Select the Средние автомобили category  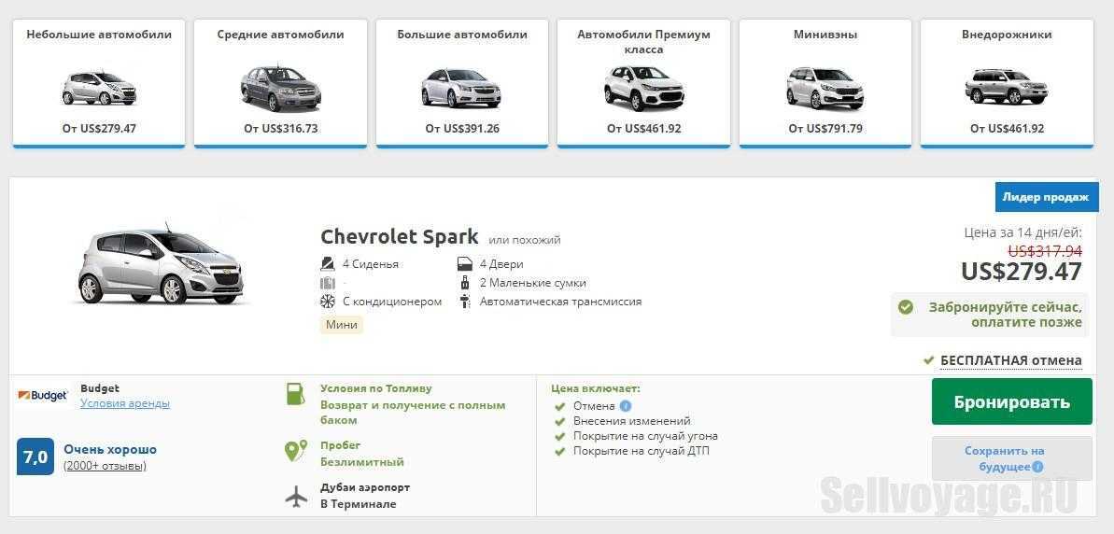click(280, 82)
